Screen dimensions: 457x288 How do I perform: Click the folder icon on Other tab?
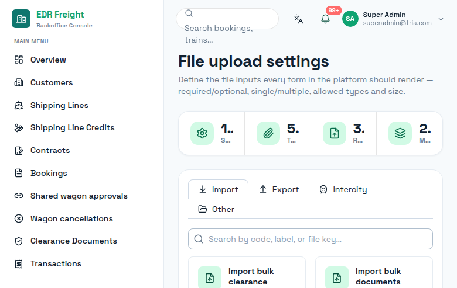(x=203, y=209)
